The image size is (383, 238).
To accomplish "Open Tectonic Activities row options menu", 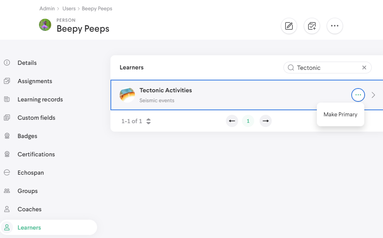I will click(x=358, y=95).
